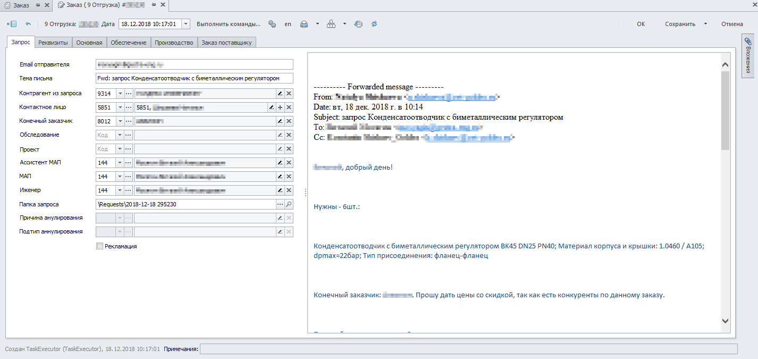This screenshot has height=359, width=758.
Task: Clear the Конечный заказчик field with X
Action: [289, 121]
